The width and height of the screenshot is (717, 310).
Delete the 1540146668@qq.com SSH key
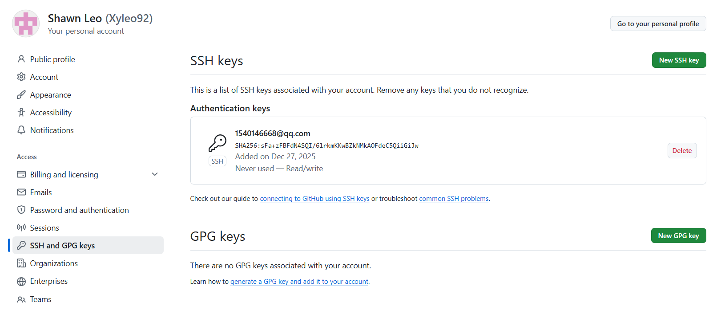pos(682,151)
